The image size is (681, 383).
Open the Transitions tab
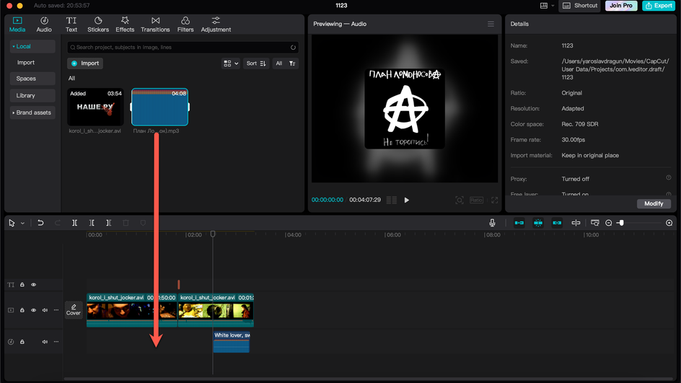155,25
